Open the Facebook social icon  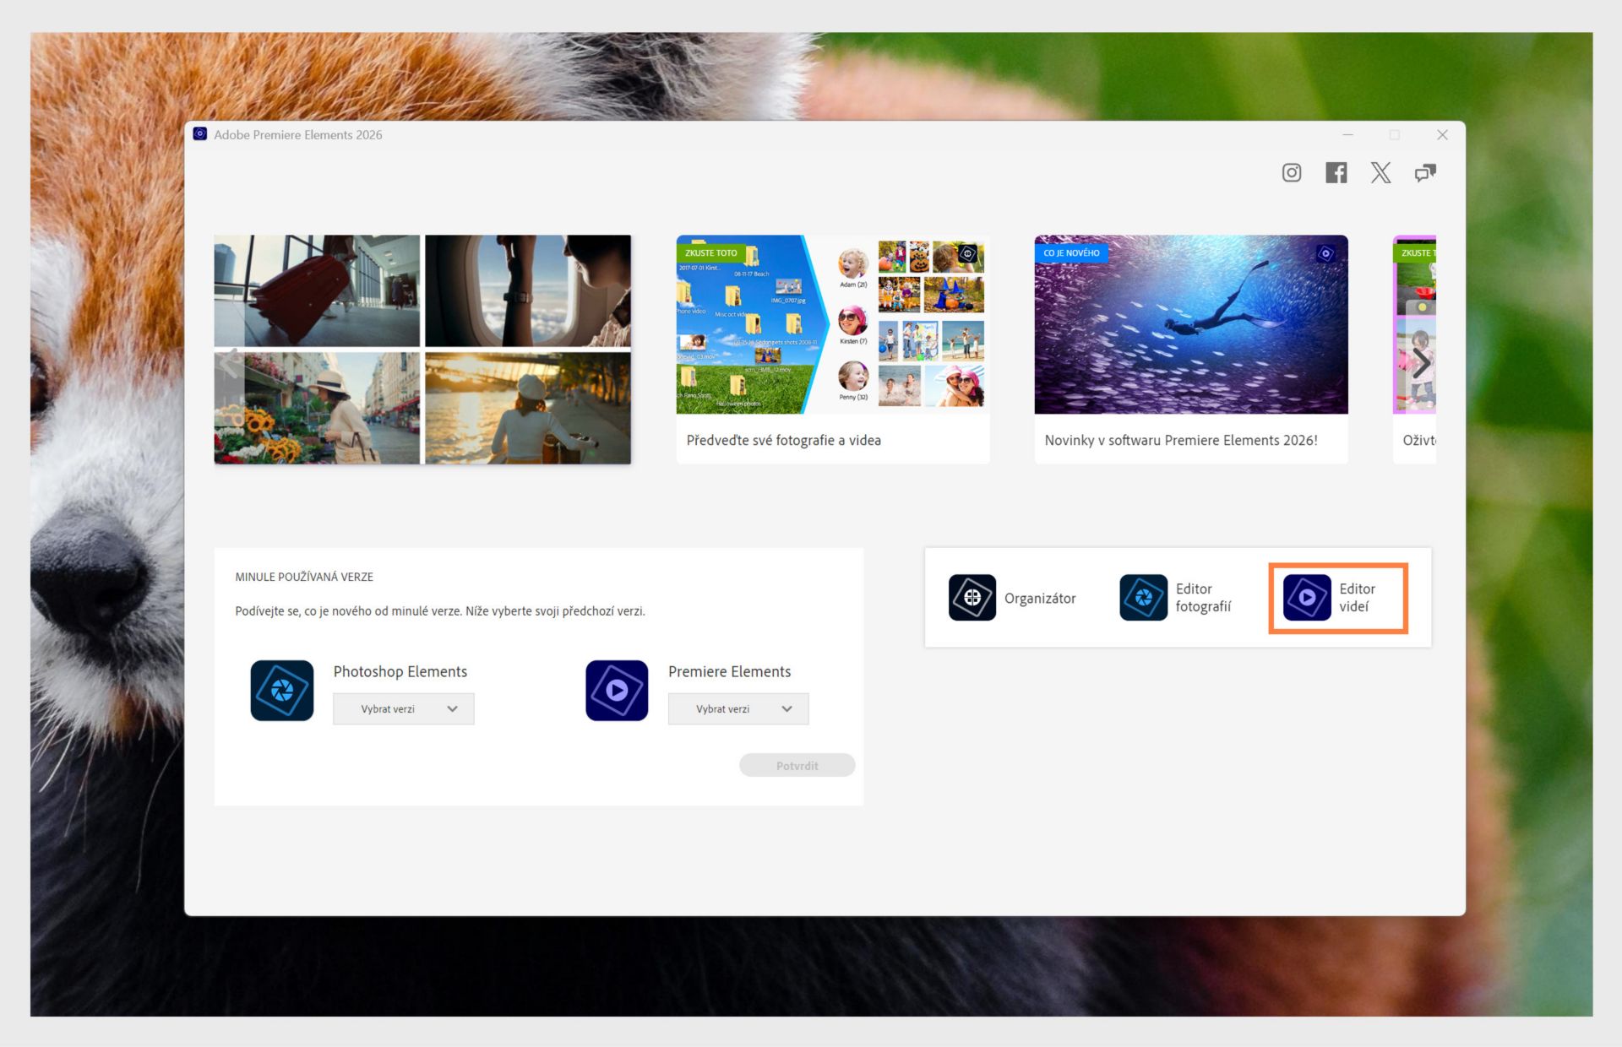pyautogui.click(x=1336, y=173)
